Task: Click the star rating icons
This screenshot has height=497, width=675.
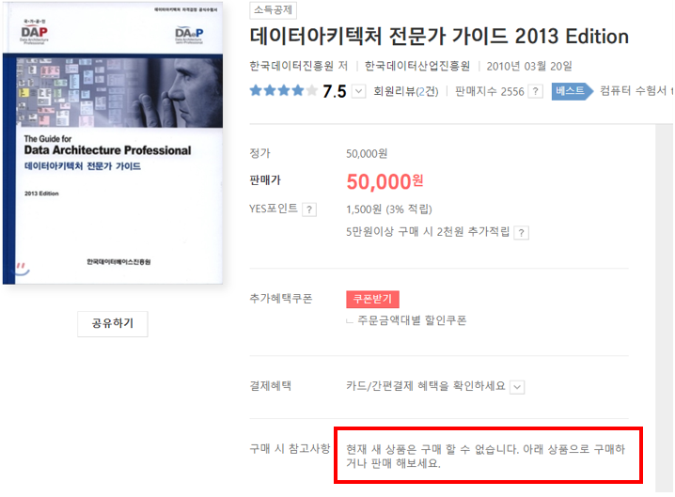Action: tap(284, 91)
